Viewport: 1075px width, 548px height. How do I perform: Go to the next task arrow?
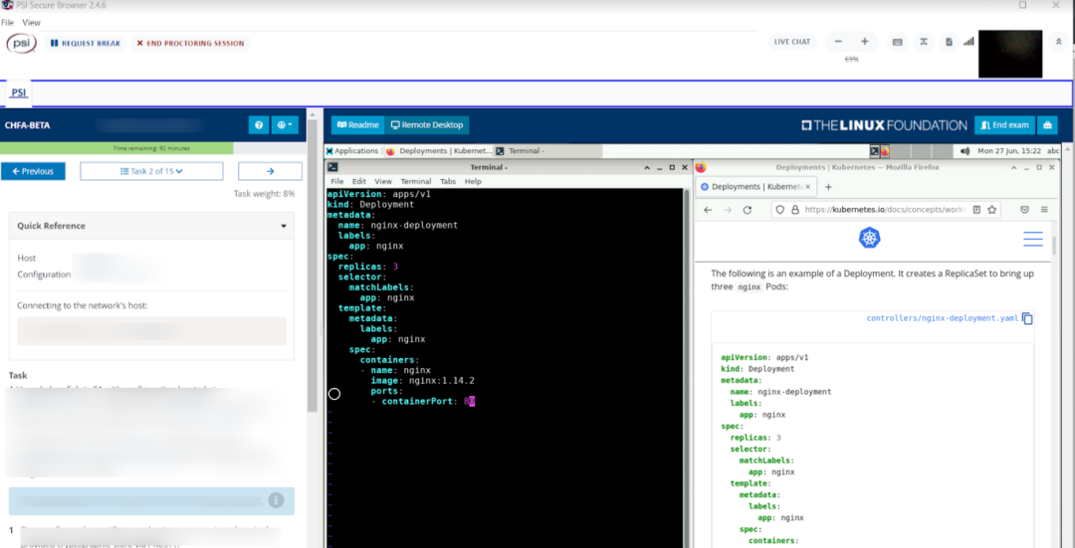tap(270, 171)
